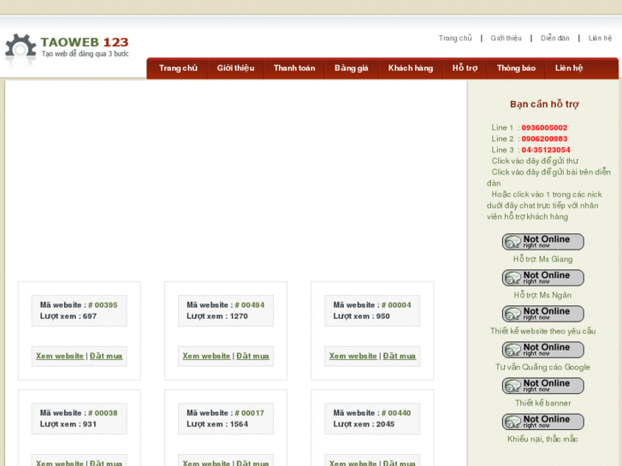Select Thông báo menu item

(x=516, y=68)
